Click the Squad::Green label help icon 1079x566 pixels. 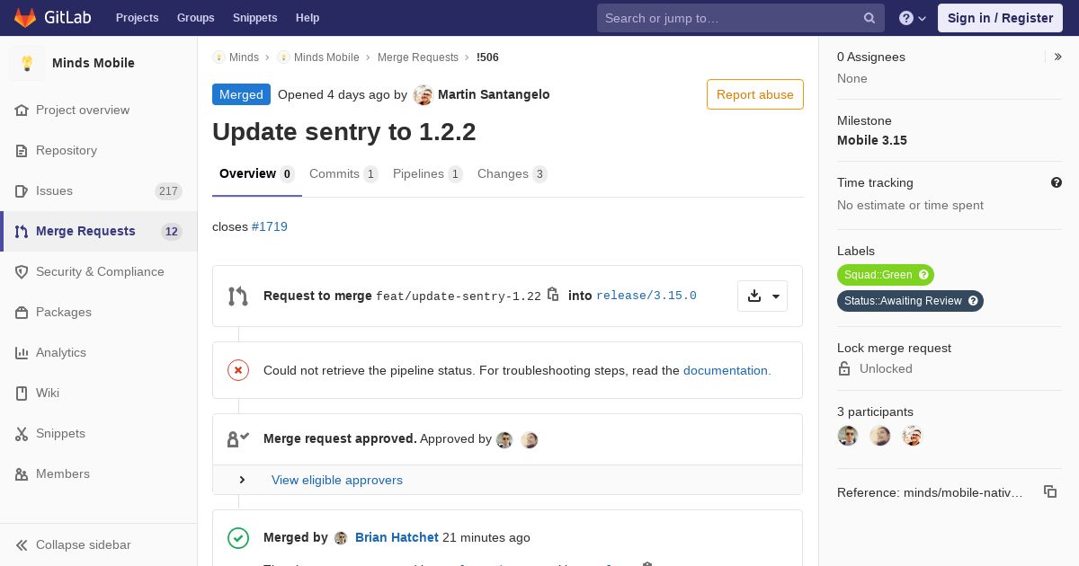click(923, 275)
